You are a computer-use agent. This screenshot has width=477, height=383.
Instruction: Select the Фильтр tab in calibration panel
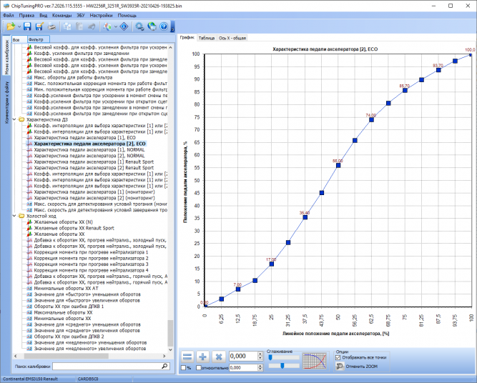click(x=39, y=39)
